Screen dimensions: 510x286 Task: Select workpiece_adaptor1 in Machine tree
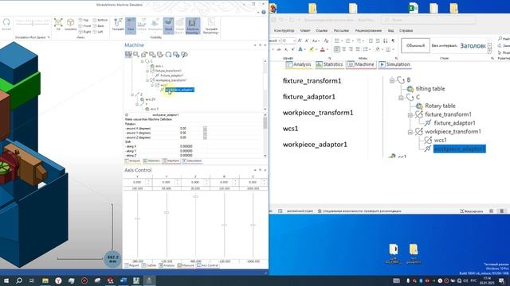[x=179, y=90]
